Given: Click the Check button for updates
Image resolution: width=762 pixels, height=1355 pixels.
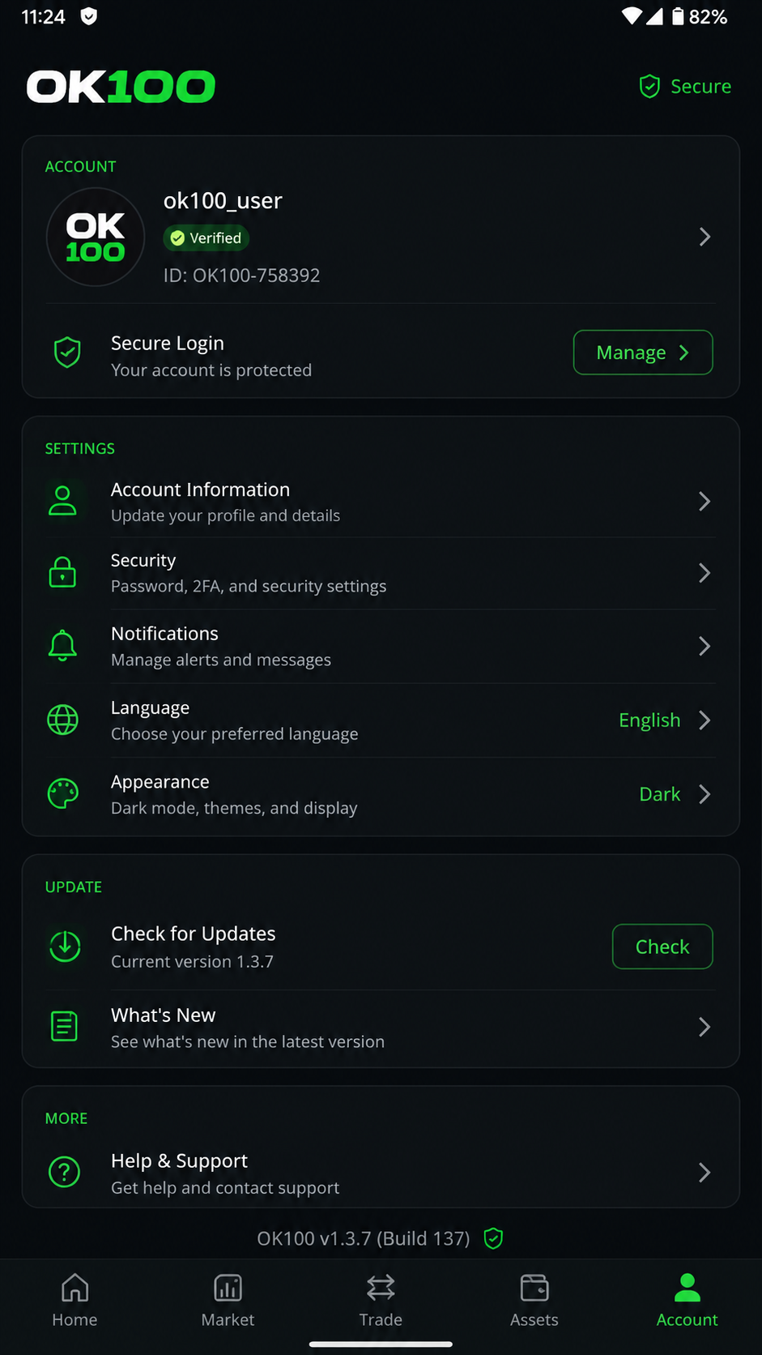Looking at the screenshot, I should tap(662, 947).
